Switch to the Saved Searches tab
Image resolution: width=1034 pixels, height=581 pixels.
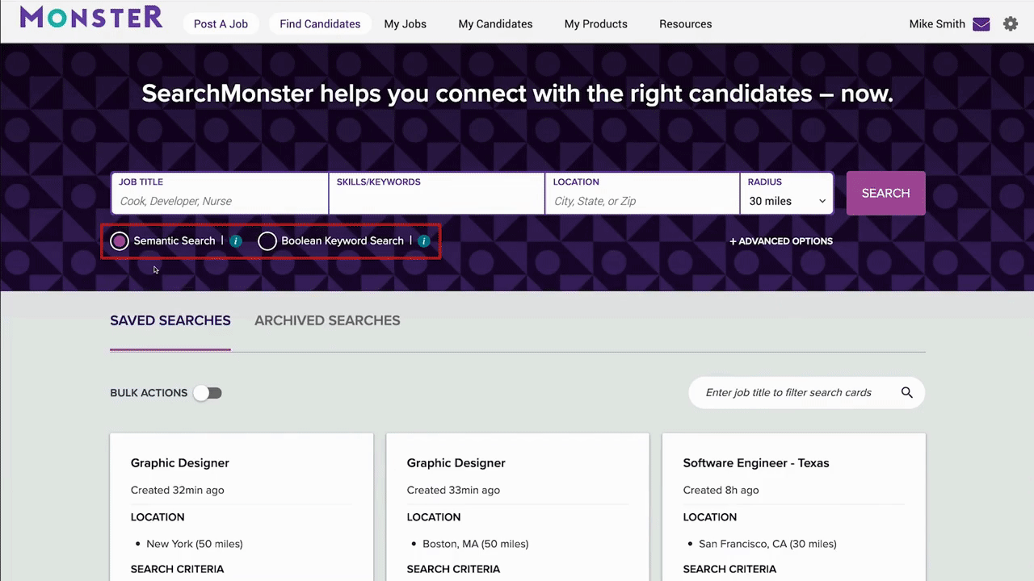point(170,321)
